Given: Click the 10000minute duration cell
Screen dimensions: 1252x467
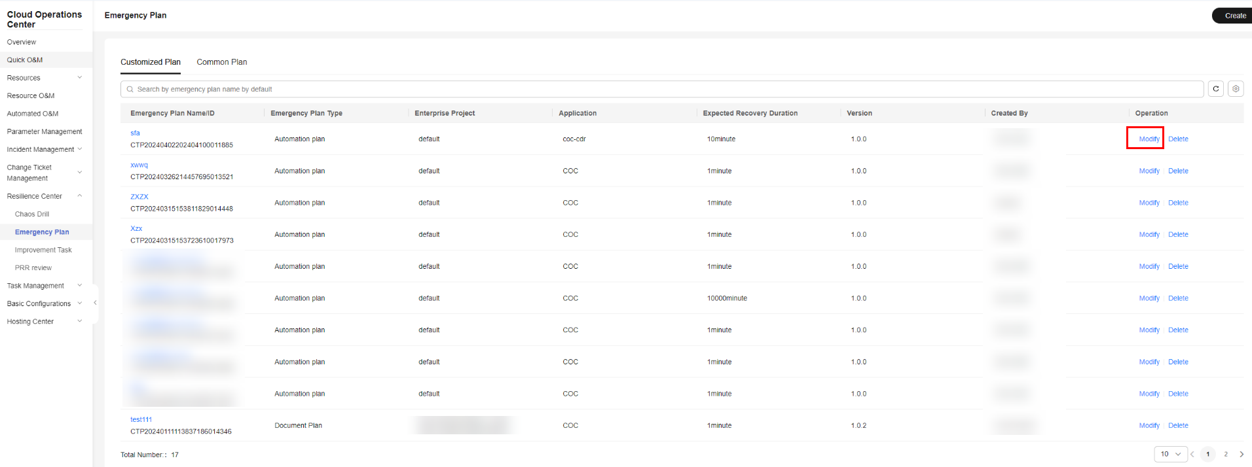Looking at the screenshot, I should point(727,298).
